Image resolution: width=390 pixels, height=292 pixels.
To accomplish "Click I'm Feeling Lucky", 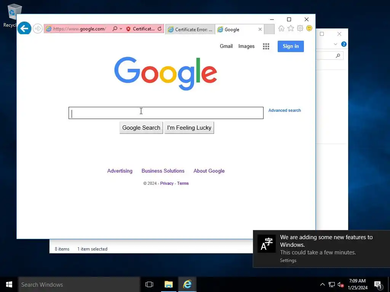I will click(189, 128).
